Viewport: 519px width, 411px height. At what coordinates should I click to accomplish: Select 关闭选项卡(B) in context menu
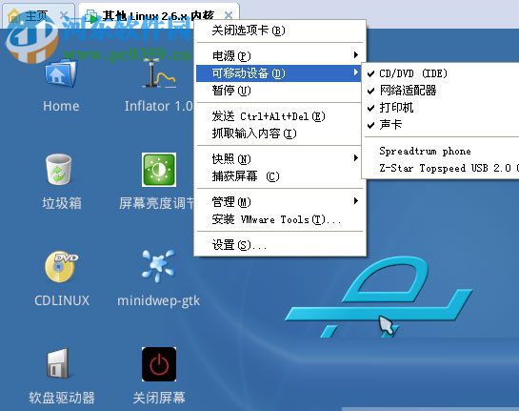tap(280, 31)
